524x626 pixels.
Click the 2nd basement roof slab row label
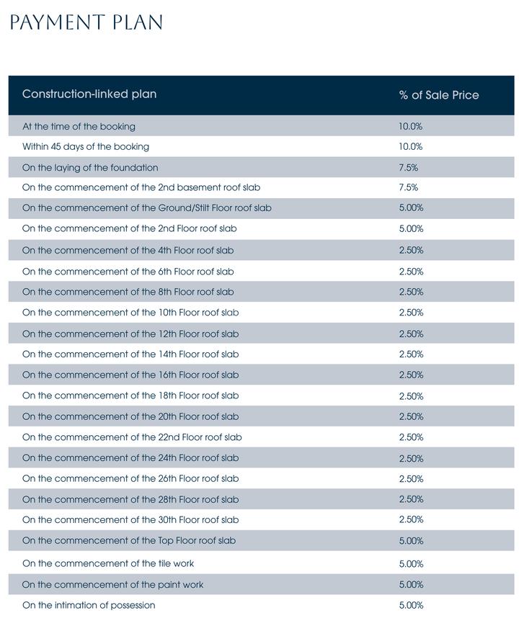[141, 187]
